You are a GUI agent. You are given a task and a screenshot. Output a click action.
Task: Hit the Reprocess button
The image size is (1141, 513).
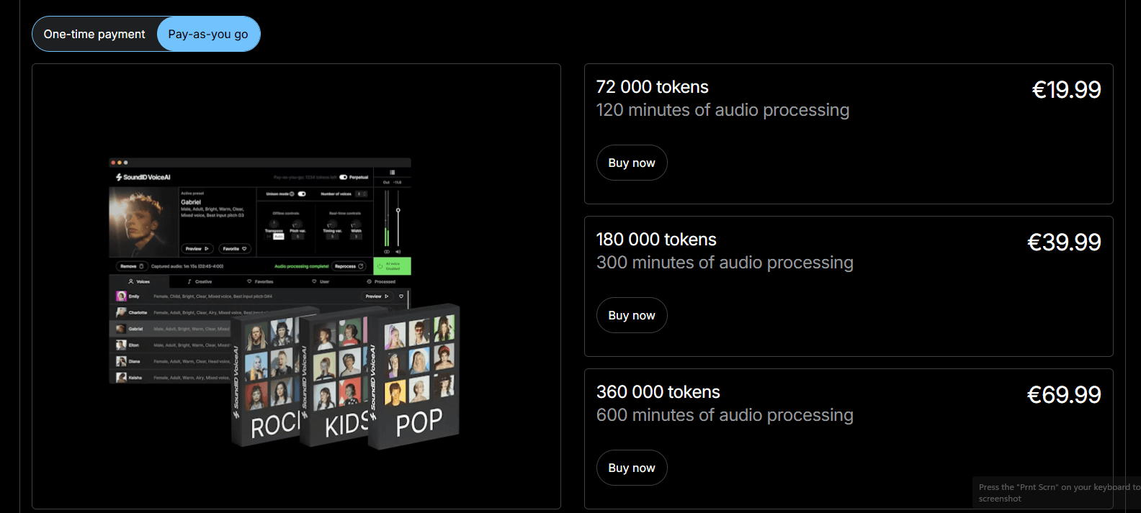349,266
